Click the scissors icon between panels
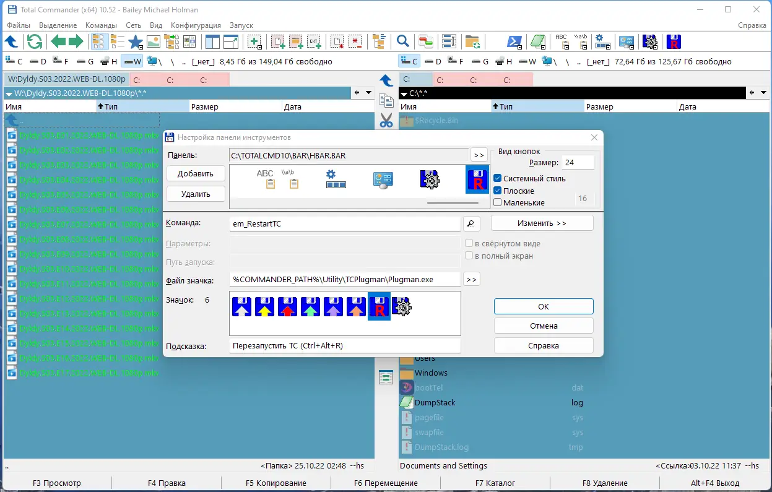 point(386,120)
